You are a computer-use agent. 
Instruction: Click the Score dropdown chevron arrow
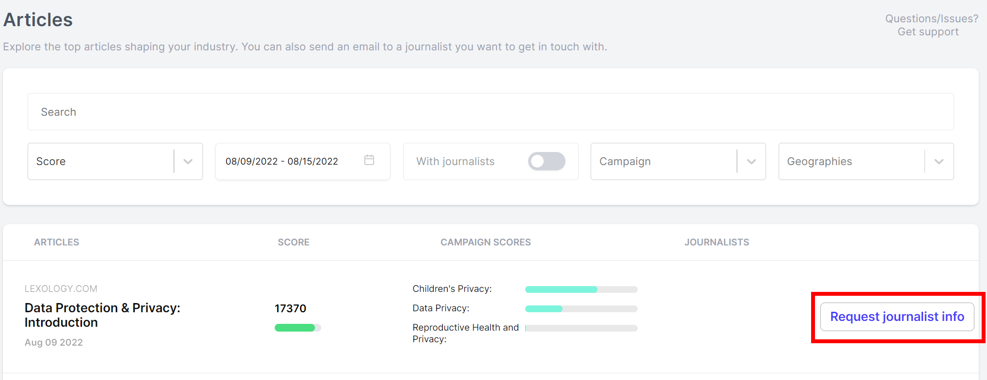click(x=188, y=162)
